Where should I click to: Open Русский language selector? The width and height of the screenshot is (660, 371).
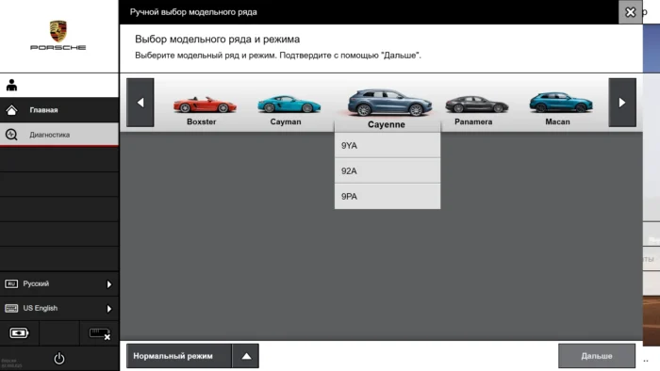[59, 284]
